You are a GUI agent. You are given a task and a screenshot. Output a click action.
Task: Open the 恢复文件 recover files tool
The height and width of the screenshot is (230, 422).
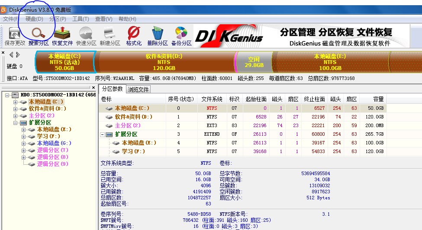[62, 36]
